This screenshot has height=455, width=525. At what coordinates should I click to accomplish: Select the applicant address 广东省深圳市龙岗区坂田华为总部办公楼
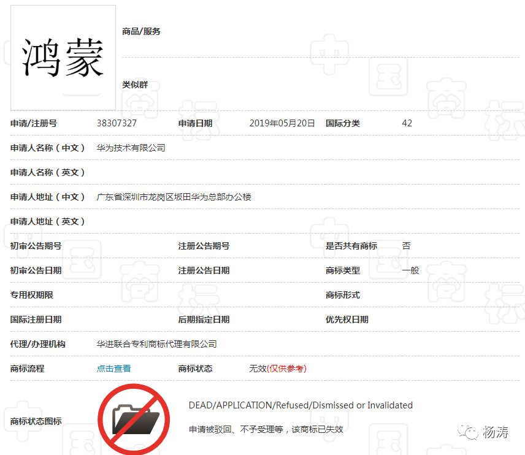(x=174, y=197)
